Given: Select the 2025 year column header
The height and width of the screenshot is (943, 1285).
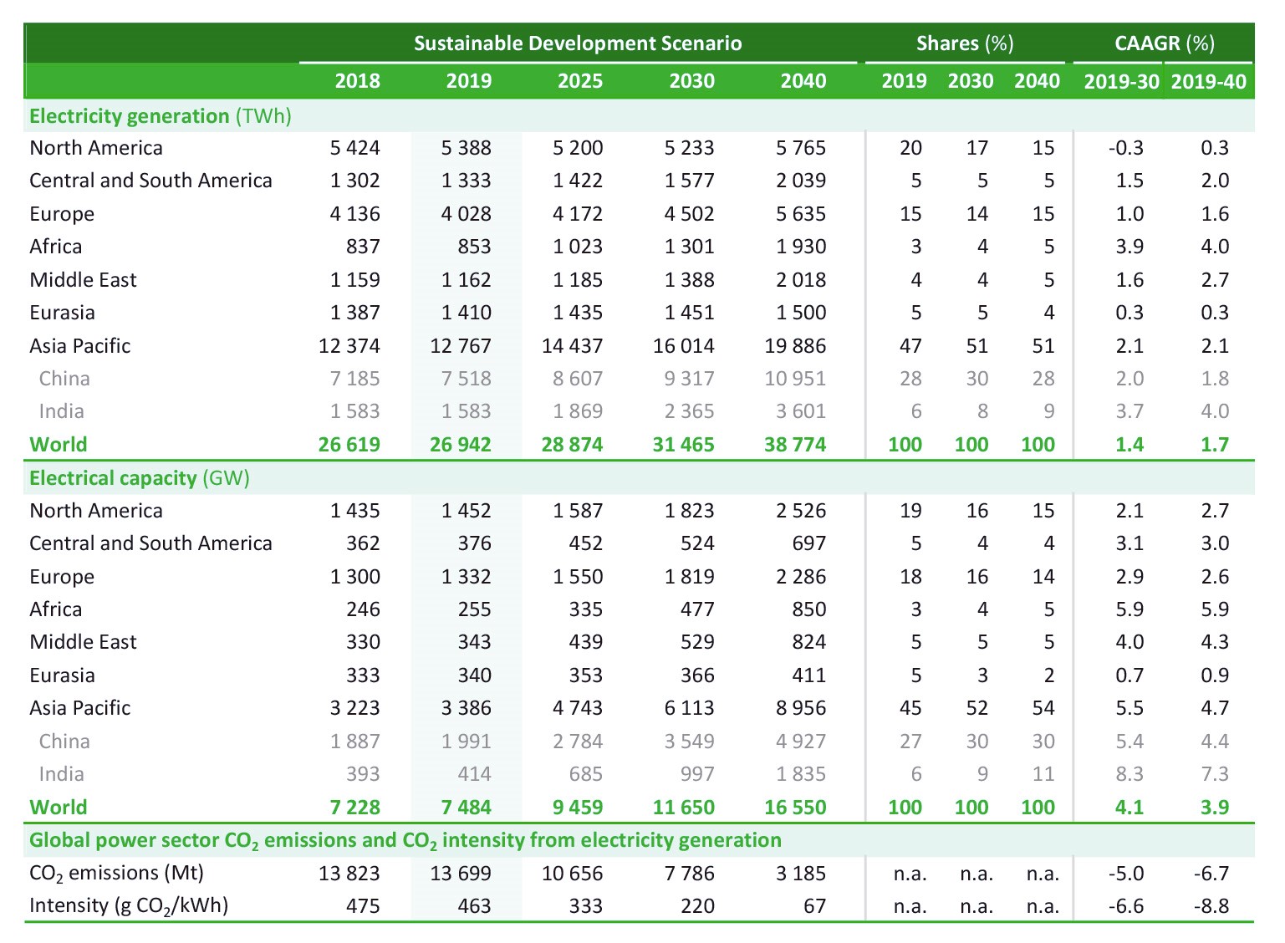Looking at the screenshot, I should (x=579, y=81).
